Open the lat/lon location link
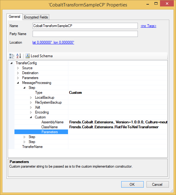Image resolution: width=176 pixels, height=195 pixels. point(53,42)
